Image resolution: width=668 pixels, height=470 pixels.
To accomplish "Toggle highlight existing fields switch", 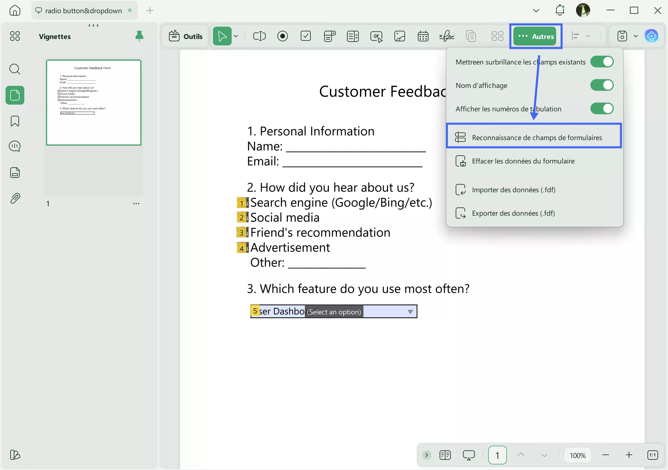I will tap(602, 62).
